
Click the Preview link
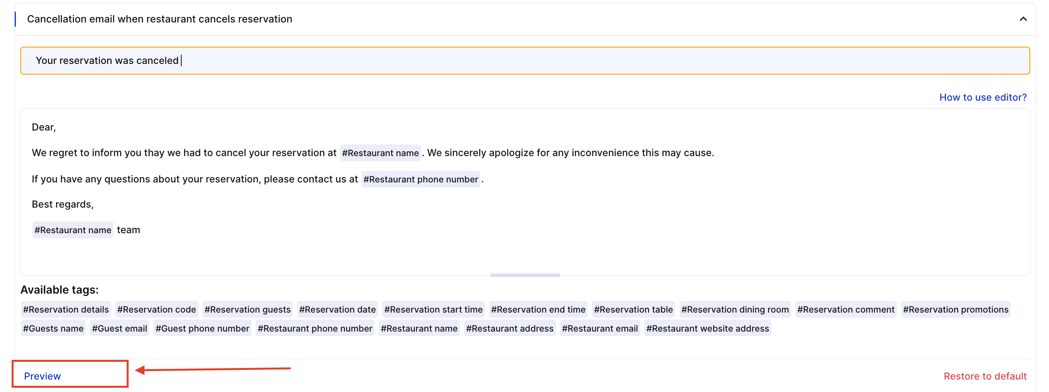42,376
